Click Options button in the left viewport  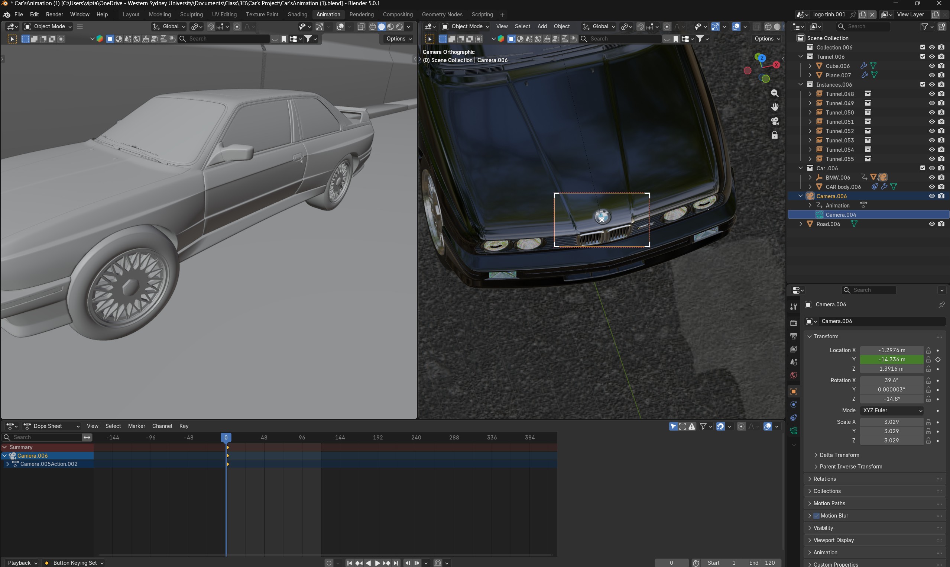coord(399,39)
